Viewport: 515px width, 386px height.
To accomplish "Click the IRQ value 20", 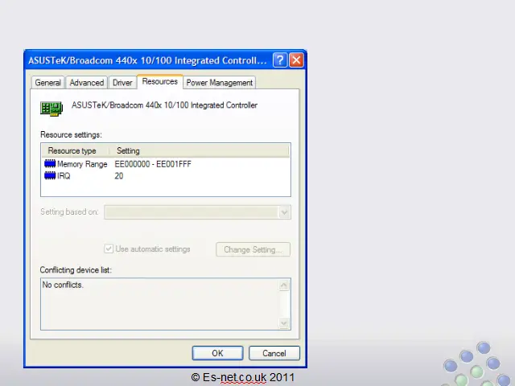I will click(x=119, y=176).
